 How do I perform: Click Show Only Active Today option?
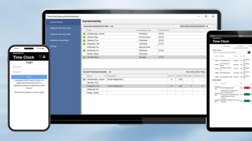[195, 72]
